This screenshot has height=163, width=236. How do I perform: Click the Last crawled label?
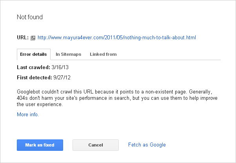coord(33,68)
